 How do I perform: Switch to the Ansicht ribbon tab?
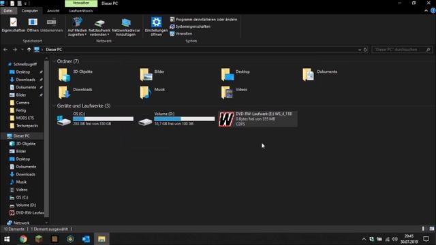[53, 11]
